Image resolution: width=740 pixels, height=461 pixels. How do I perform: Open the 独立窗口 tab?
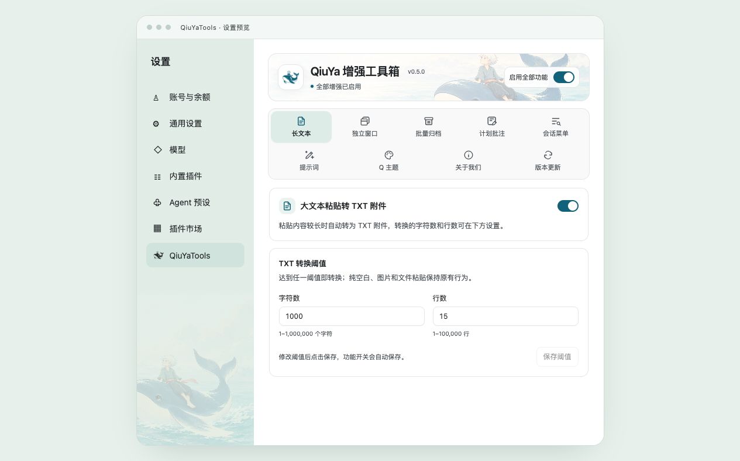[x=365, y=127]
